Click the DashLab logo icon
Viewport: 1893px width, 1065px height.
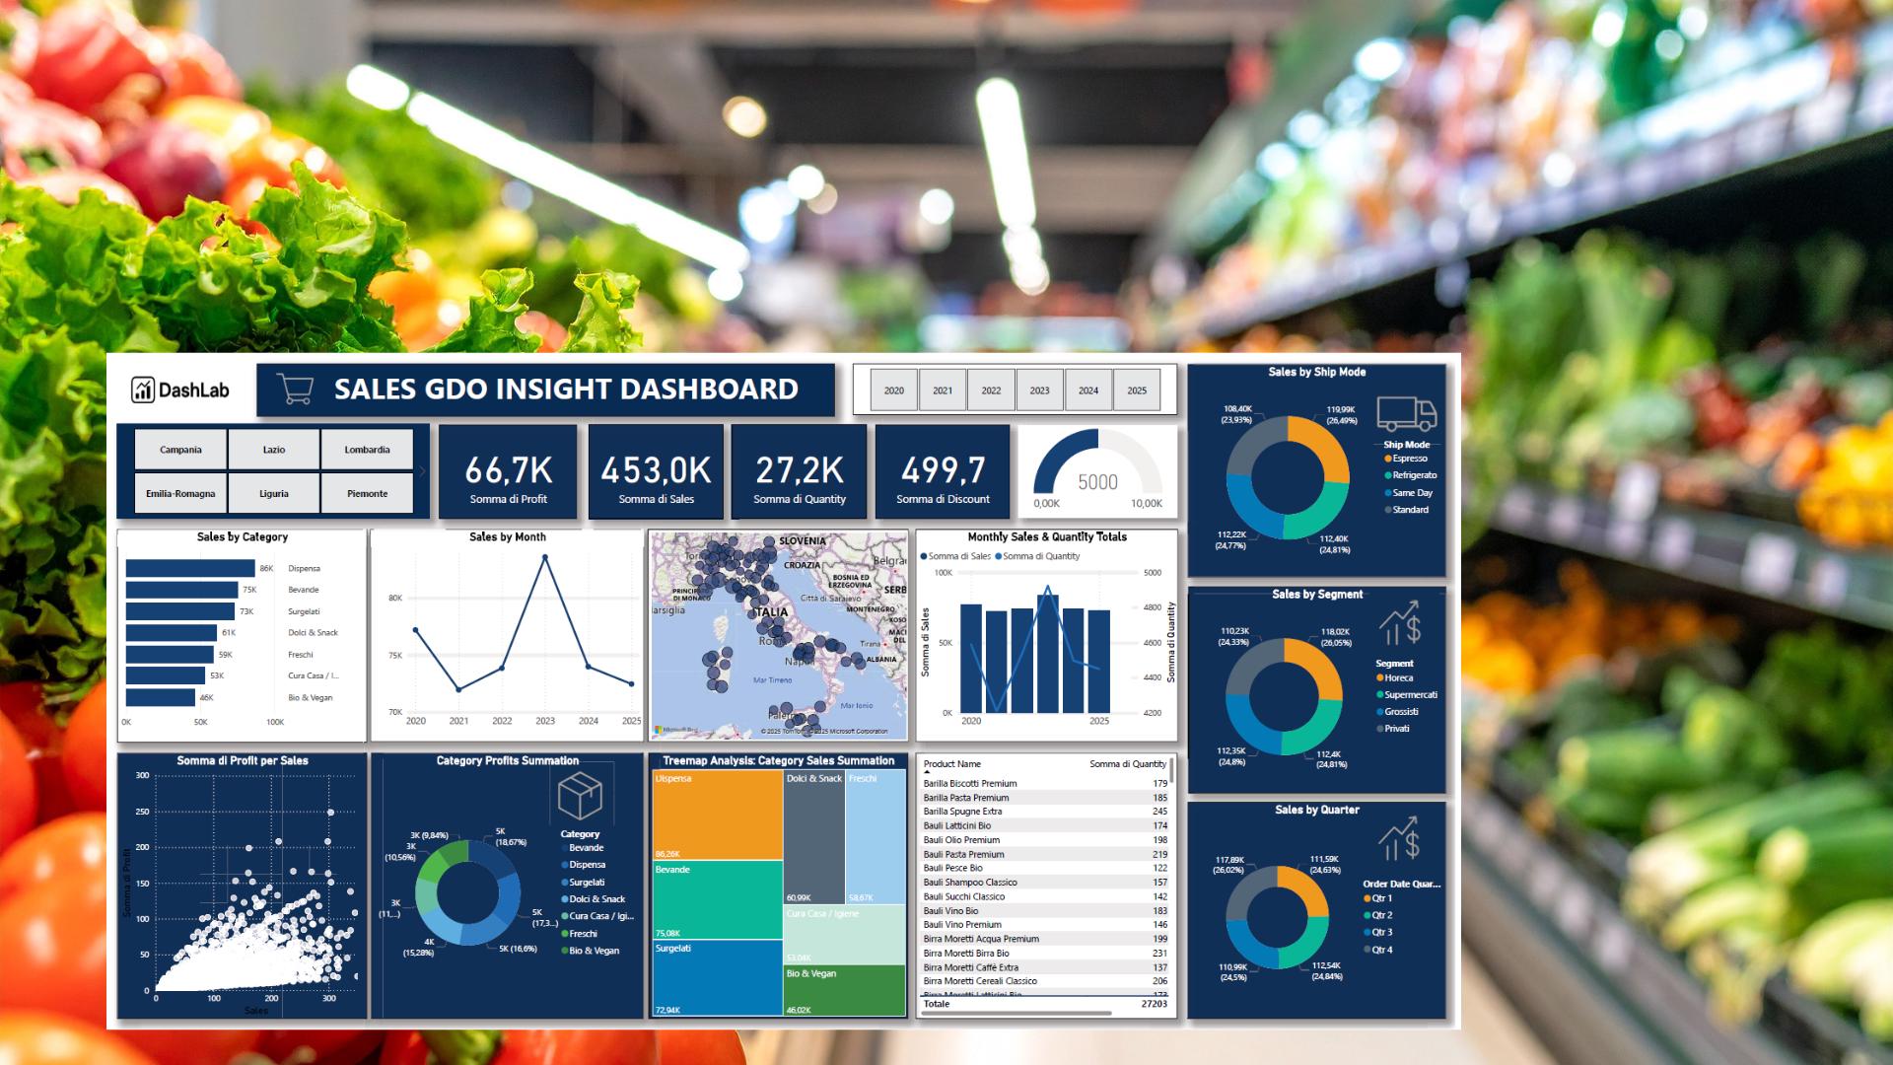point(143,390)
